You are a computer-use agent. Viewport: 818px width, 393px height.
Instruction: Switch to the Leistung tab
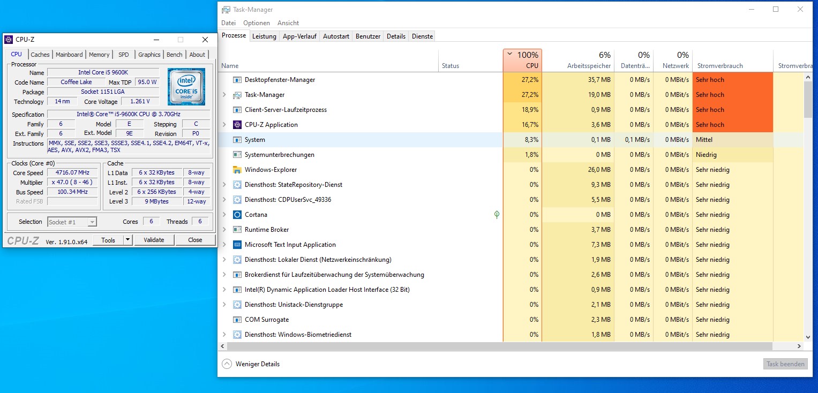(264, 36)
